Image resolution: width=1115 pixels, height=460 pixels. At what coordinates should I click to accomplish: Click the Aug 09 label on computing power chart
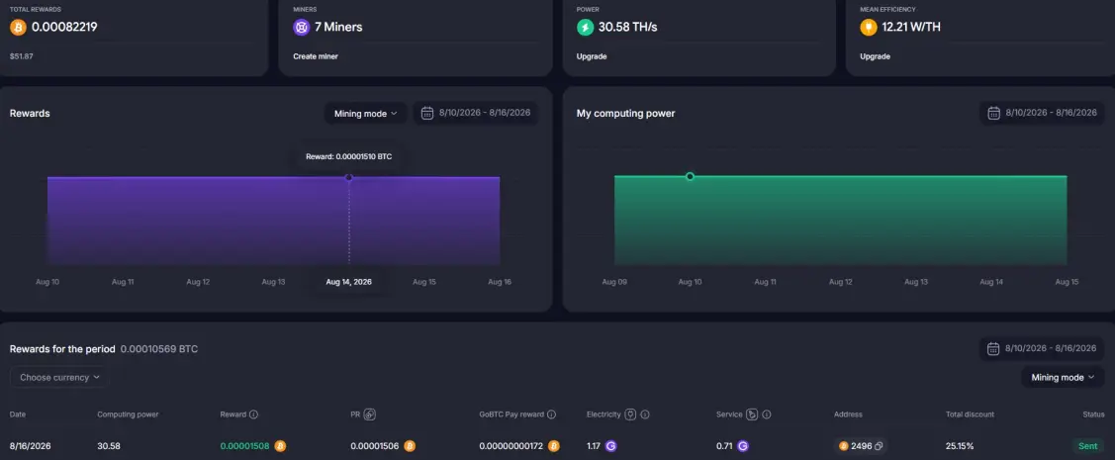[614, 282]
